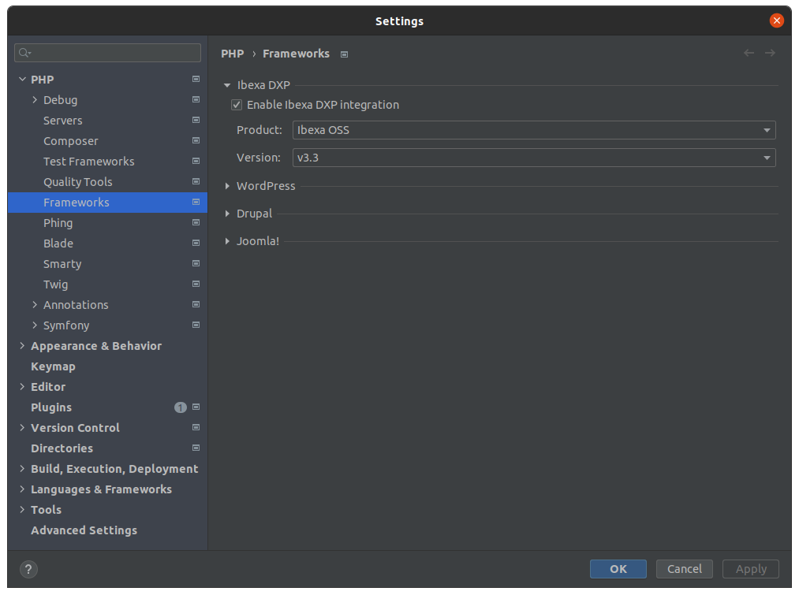Select Quality Tools in the settings tree
The height and width of the screenshot is (595, 799).
point(77,182)
